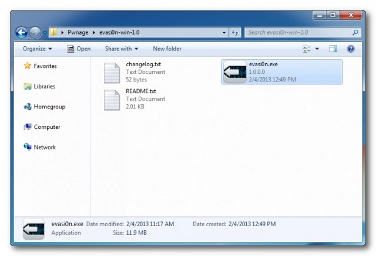The width and height of the screenshot is (376, 256).
Task: Select Favorites in navigation pane
Action: coord(45,66)
